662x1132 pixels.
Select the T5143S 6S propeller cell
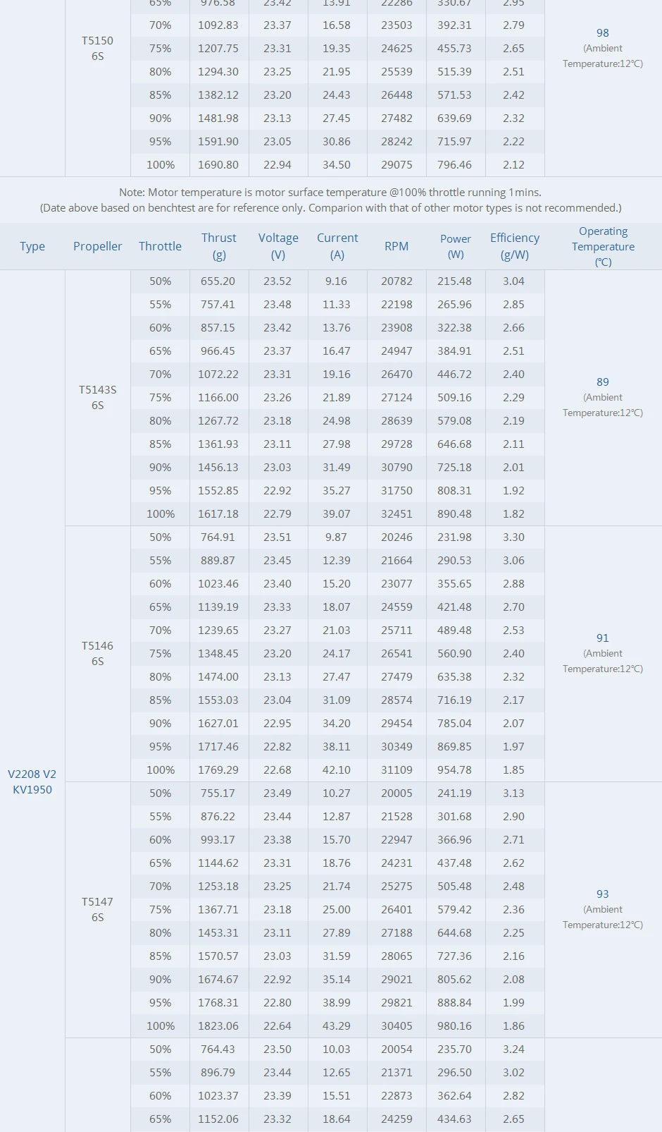[97, 397]
